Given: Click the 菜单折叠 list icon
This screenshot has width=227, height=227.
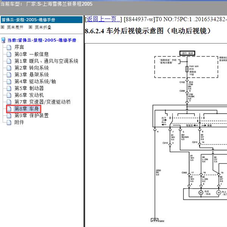Looking at the screenshot, I should (30, 27).
